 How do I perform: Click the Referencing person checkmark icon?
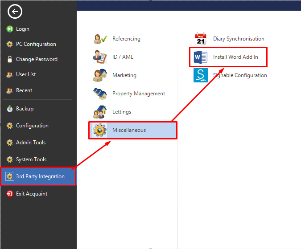point(100,39)
